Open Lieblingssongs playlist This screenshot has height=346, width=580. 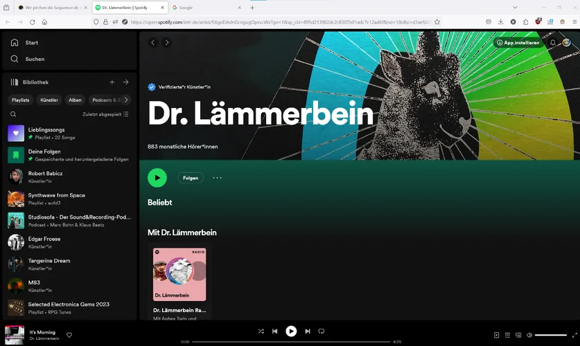(69, 134)
